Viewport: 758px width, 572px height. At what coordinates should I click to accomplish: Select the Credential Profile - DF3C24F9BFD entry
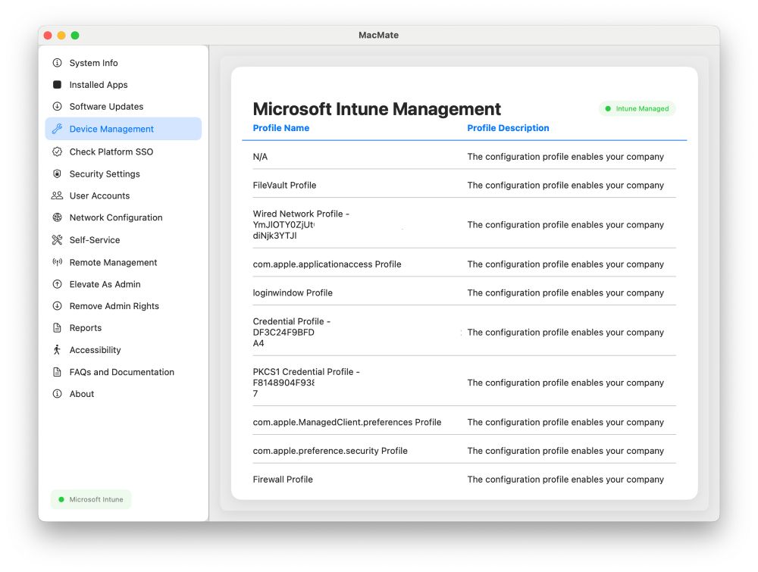point(292,333)
